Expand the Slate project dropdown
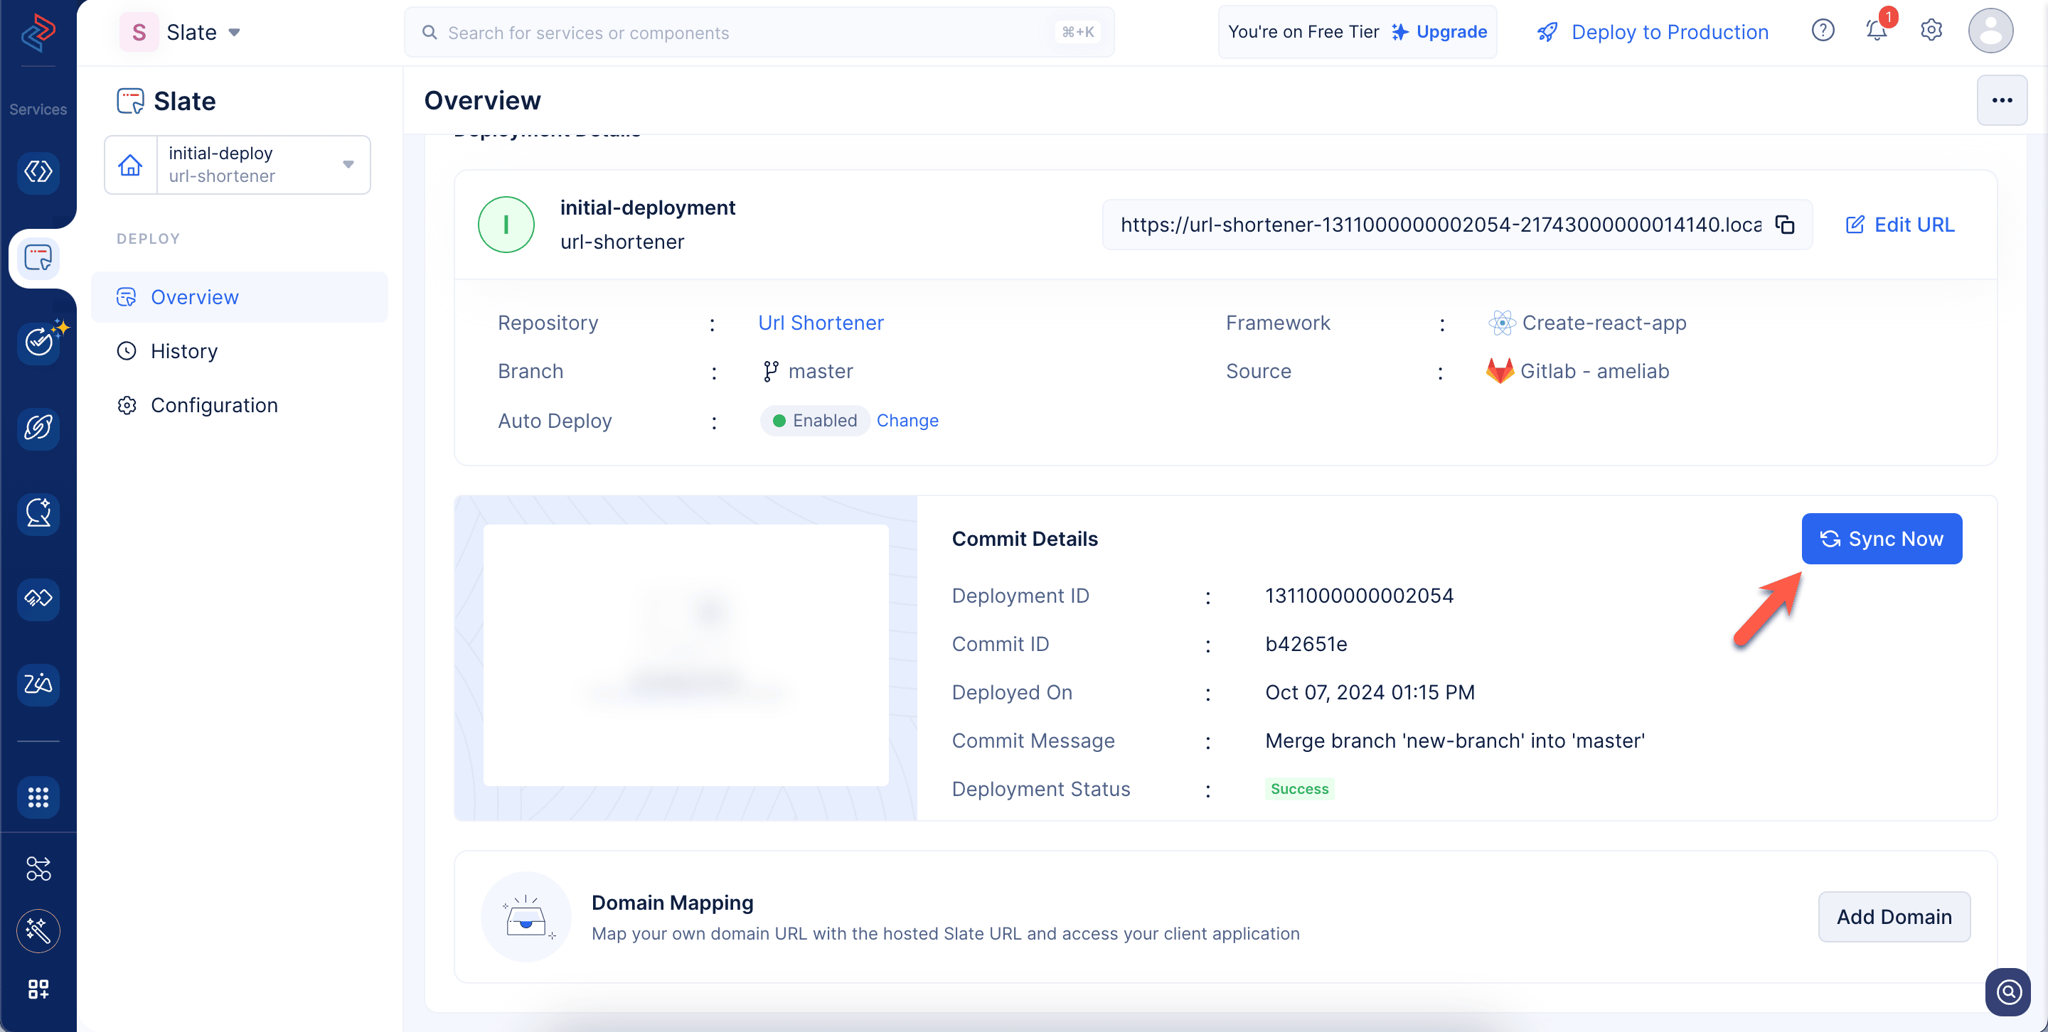Image resolution: width=2048 pixels, height=1032 pixels. click(235, 33)
